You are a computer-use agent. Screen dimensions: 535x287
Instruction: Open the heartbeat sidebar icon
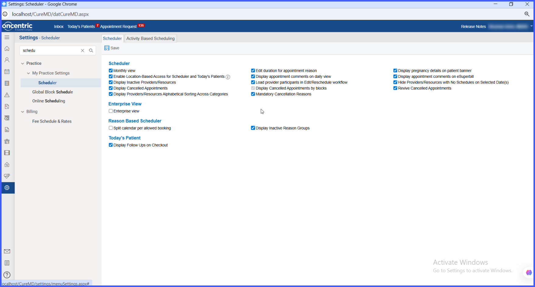coord(7,176)
